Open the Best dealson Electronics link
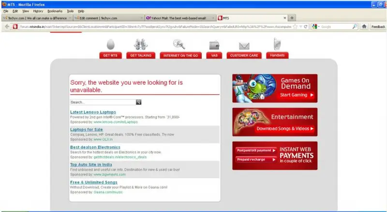387x212 pixels. pos(95,147)
